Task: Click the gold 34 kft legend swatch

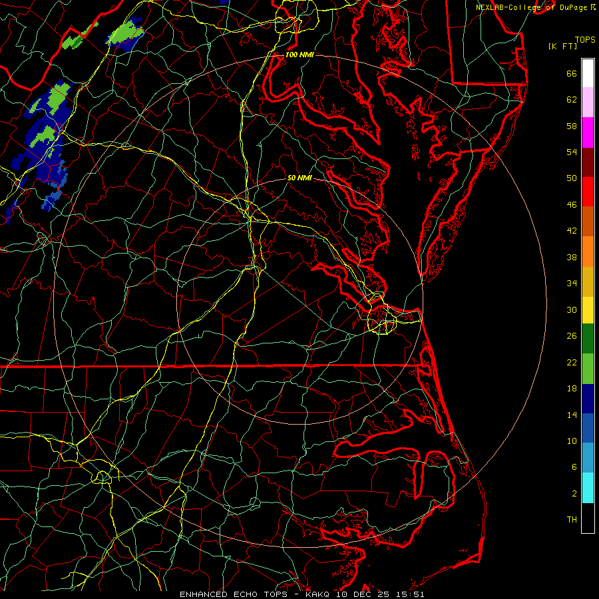Action: coord(588,282)
